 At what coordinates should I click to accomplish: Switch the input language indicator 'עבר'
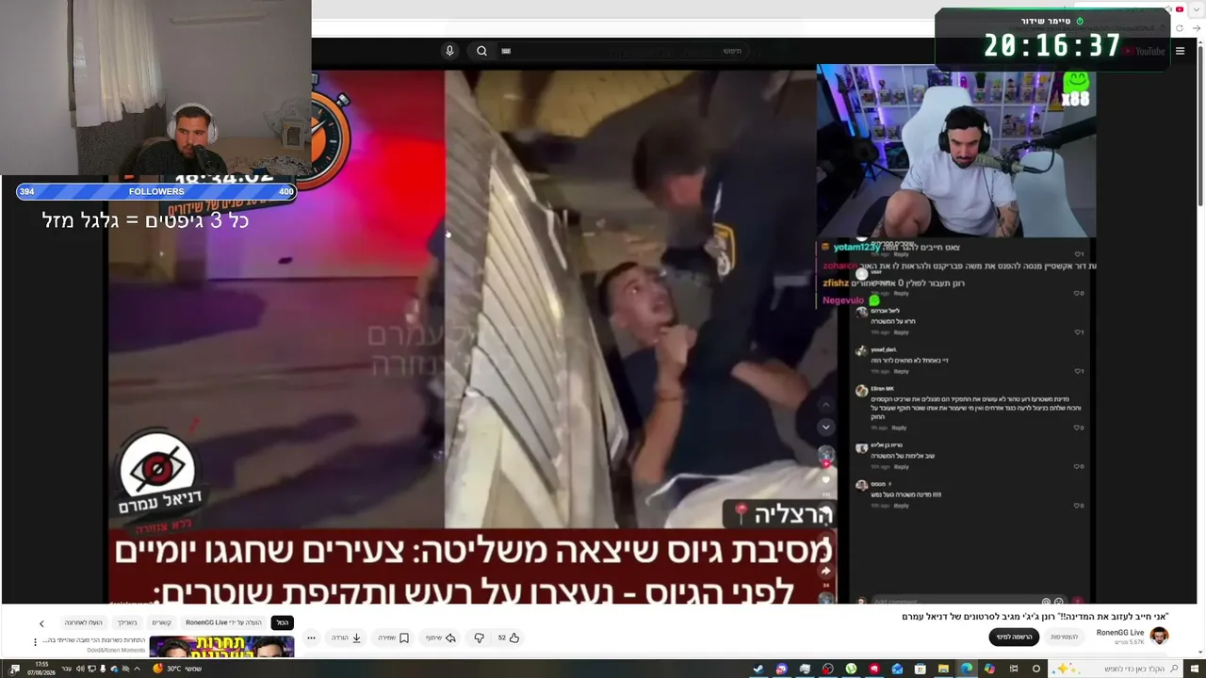66,669
